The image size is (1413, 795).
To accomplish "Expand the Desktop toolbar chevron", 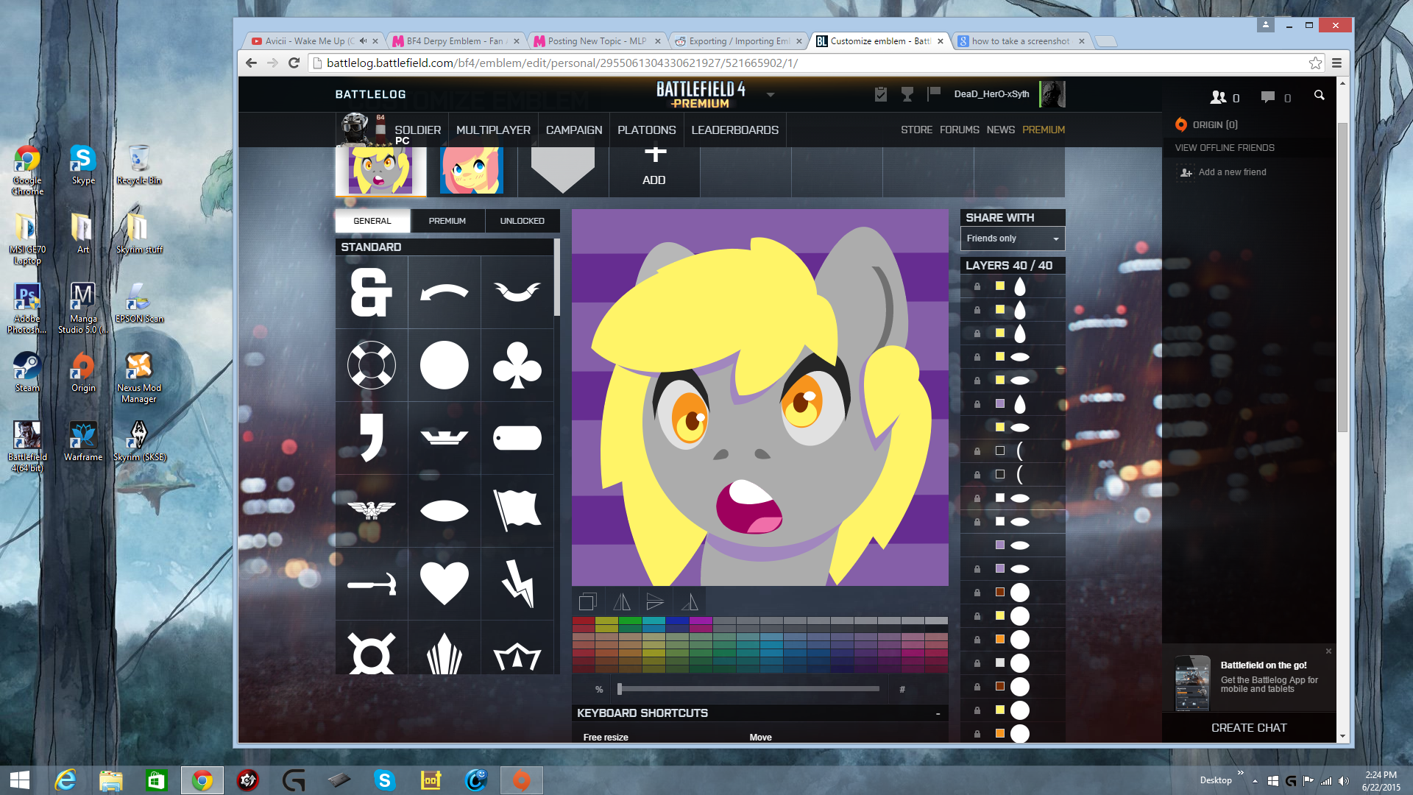I will click(1241, 773).
